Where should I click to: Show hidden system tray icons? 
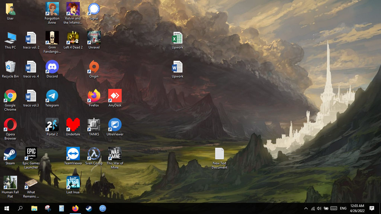(x=306, y=208)
